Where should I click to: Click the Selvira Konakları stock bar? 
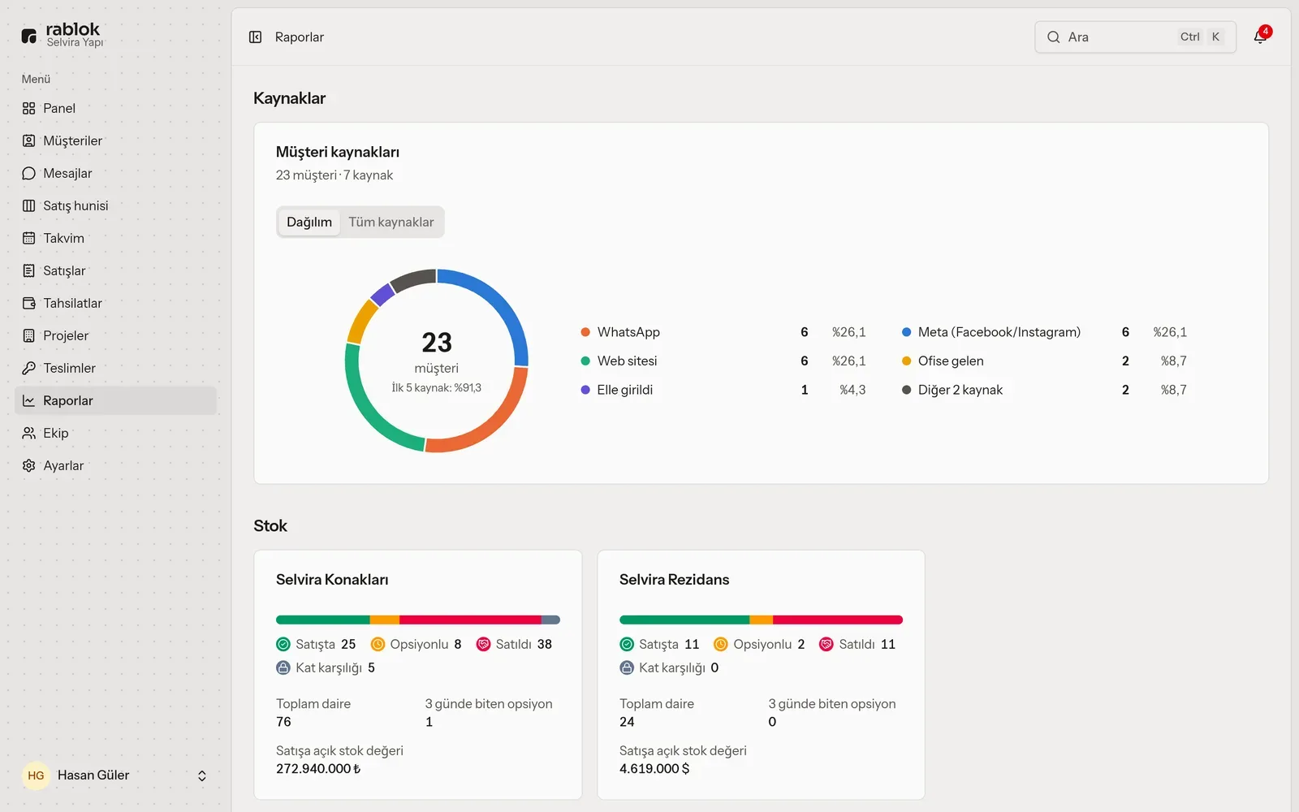[418, 620]
